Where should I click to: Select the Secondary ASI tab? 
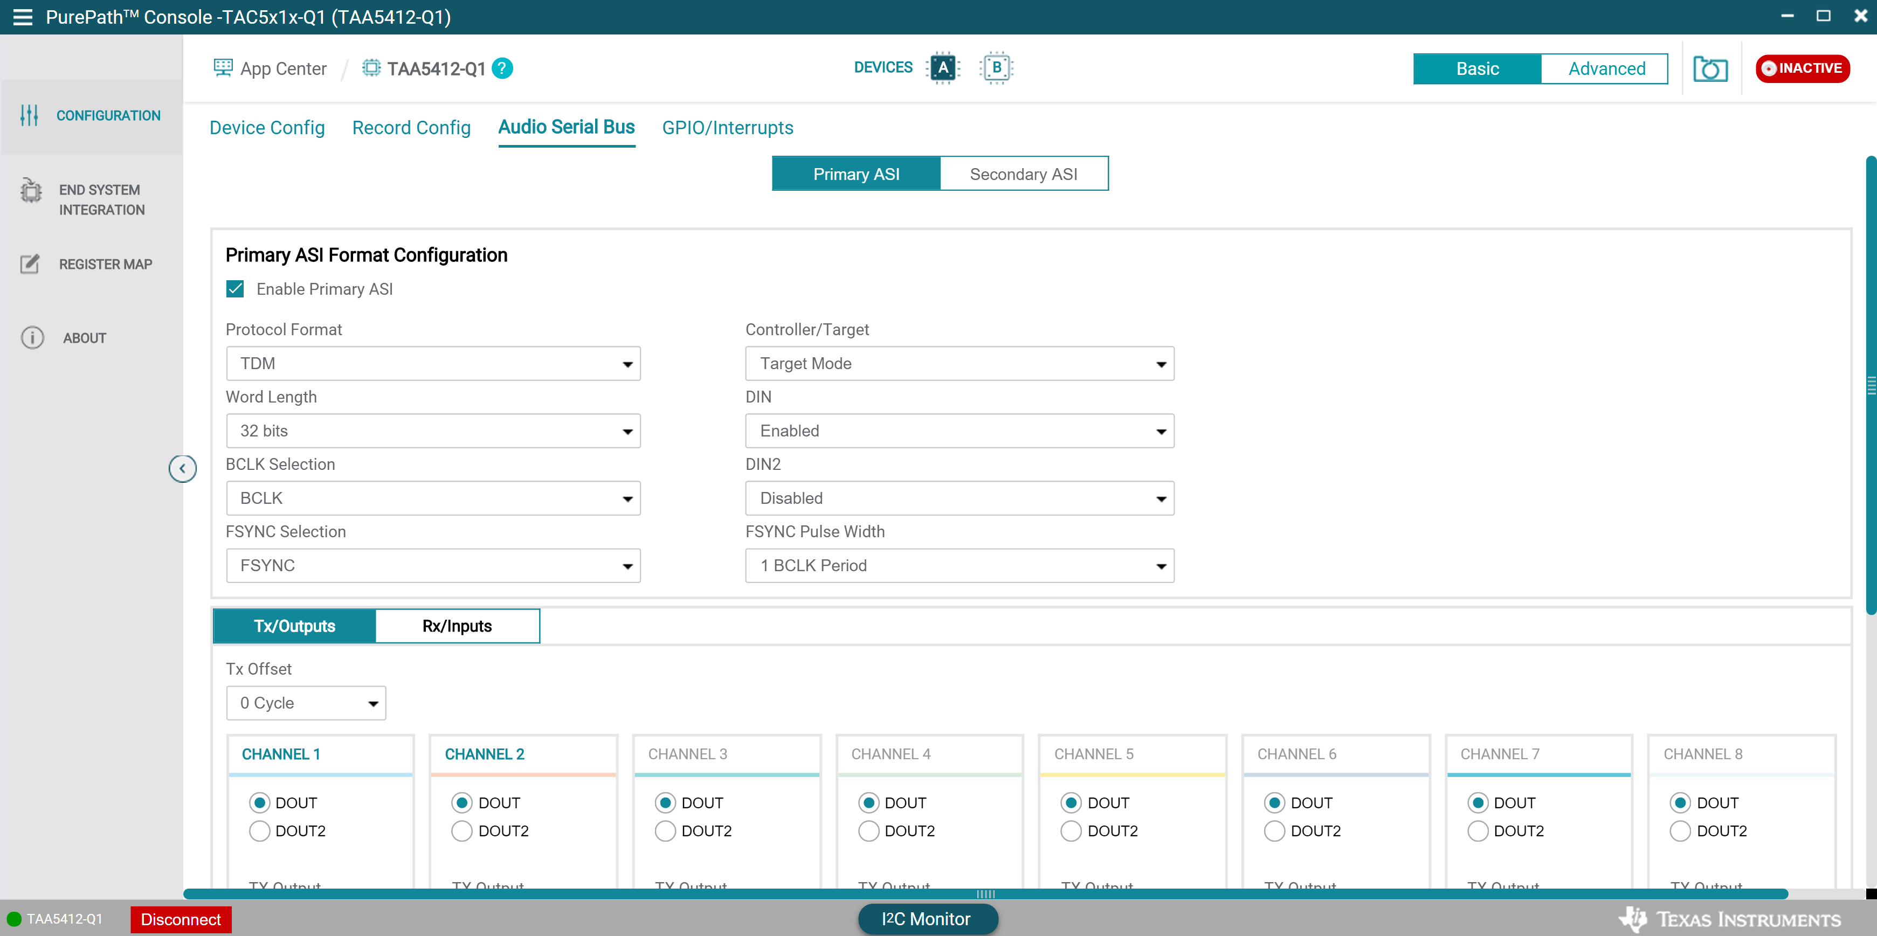click(1024, 174)
